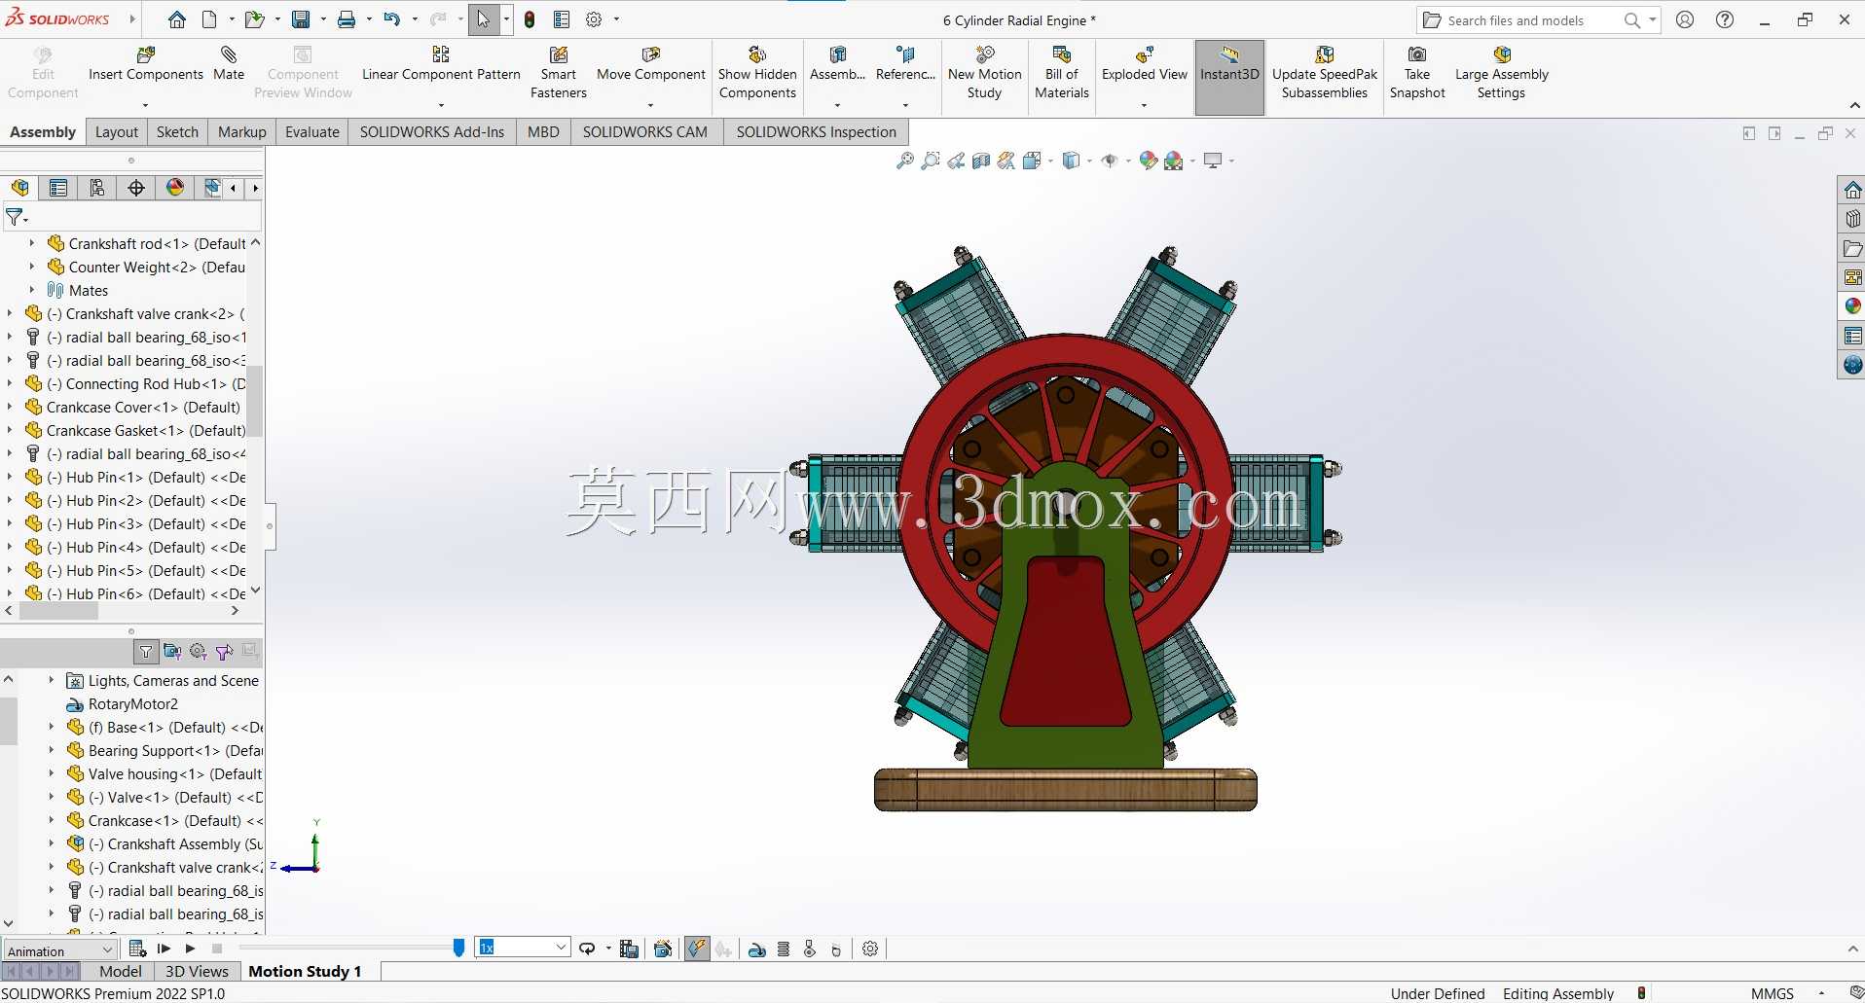
Task: Expand the Crankcase Cover<1> tree item
Action: (10, 407)
